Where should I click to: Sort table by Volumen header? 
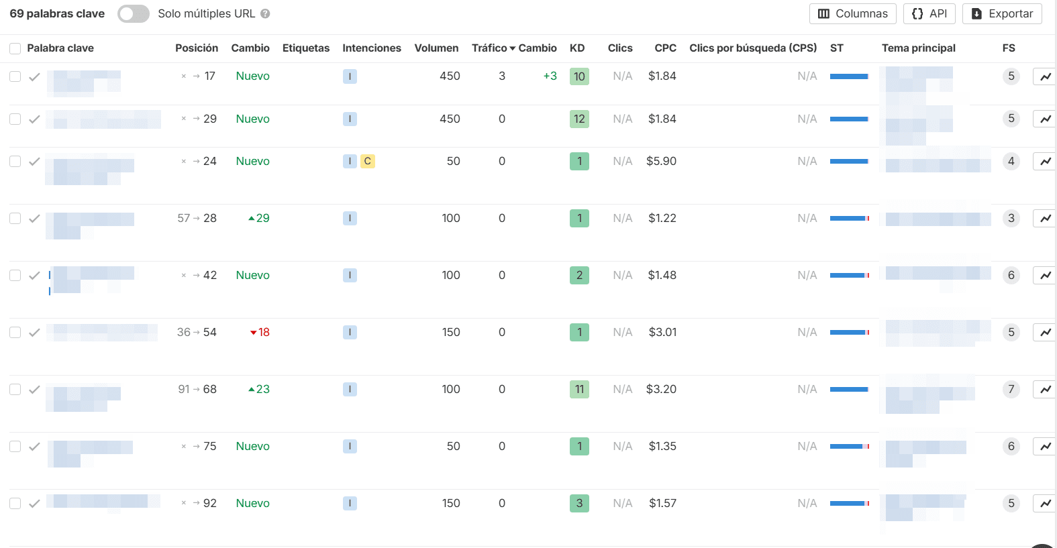[x=436, y=48]
